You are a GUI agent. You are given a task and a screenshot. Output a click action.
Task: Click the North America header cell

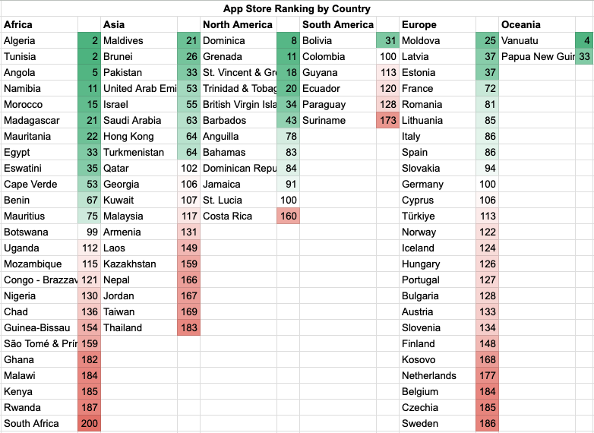point(239,25)
